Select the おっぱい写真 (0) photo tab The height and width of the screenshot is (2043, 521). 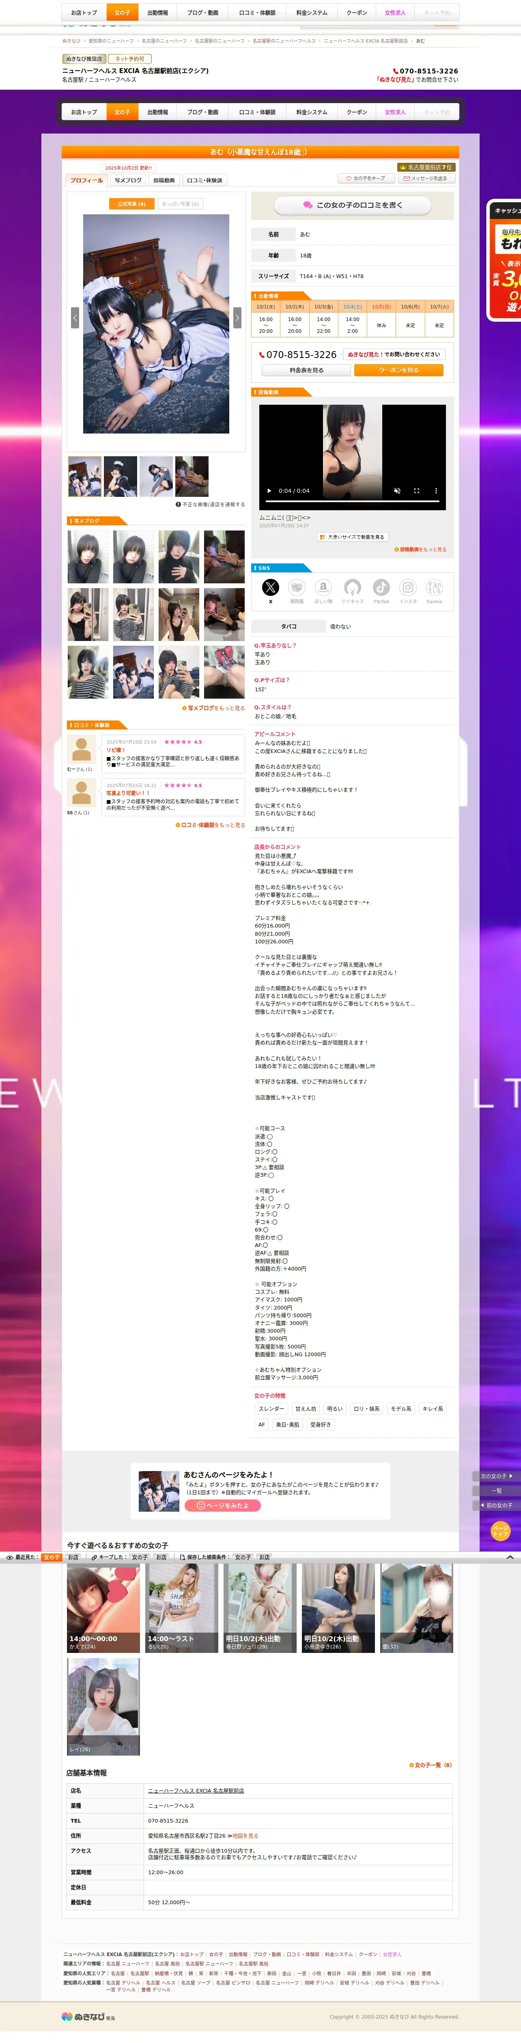[x=181, y=204]
